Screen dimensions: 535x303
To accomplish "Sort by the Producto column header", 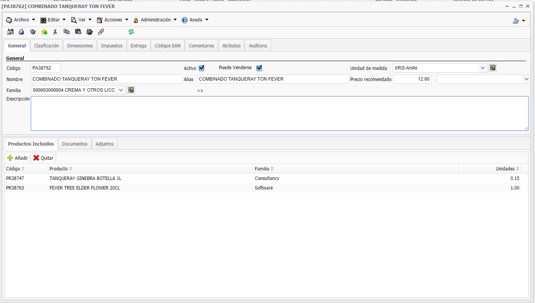I will pos(151,169).
